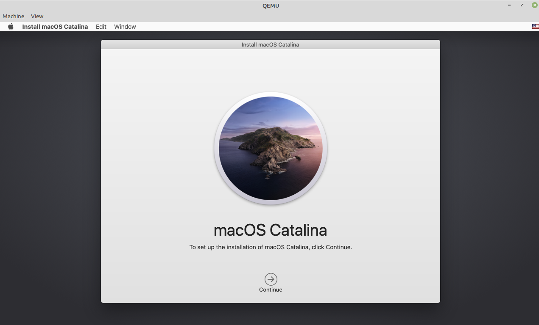Click the installer window title bar
539x325 pixels.
[x=270, y=44]
